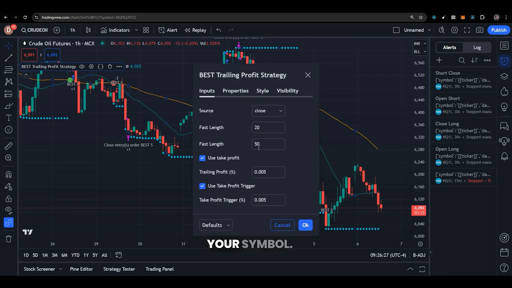Open the patterns drawing tool
Image resolution: width=512 pixels, height=288 pixels.
point(9,82)
